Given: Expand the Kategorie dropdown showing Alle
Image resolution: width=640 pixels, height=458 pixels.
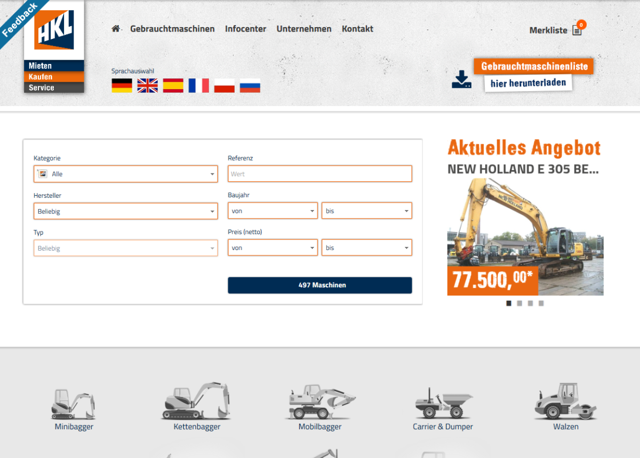Looking at the screenshot, I should point(126,174).
